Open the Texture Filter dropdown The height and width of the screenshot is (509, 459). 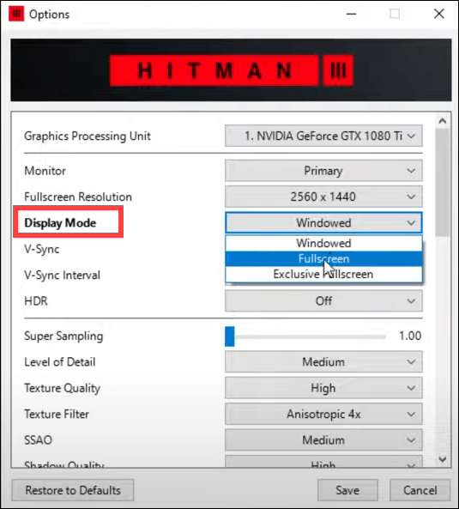[x=323, y=414]
